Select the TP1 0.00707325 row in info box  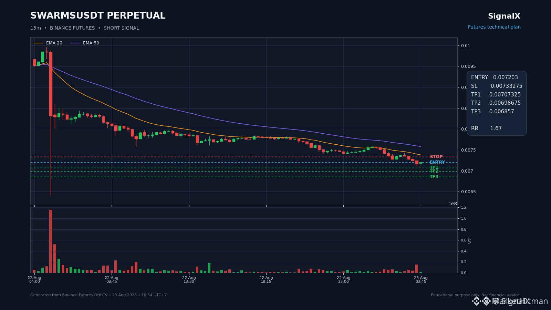[496, 95]
